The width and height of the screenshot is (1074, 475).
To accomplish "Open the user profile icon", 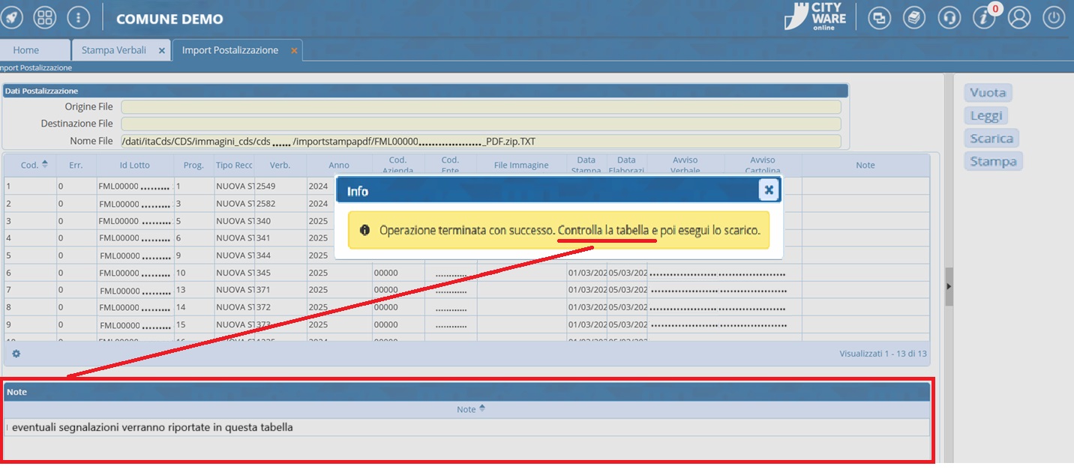I will click(x=1019, y=18).
